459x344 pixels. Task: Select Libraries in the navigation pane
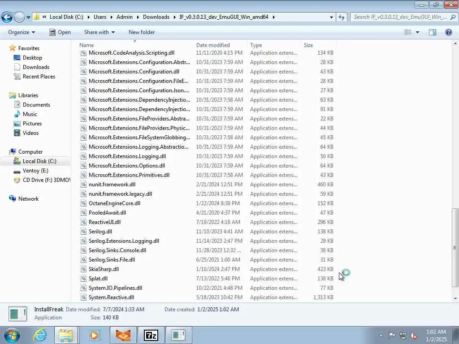(28, 95)
